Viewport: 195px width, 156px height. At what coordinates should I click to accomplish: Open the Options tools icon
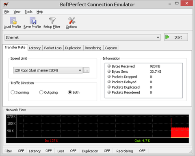(72, 20)
